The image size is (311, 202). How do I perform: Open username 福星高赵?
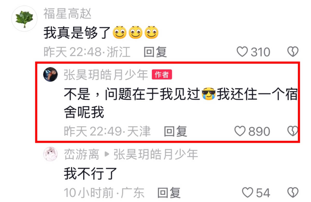coord(67,14)
